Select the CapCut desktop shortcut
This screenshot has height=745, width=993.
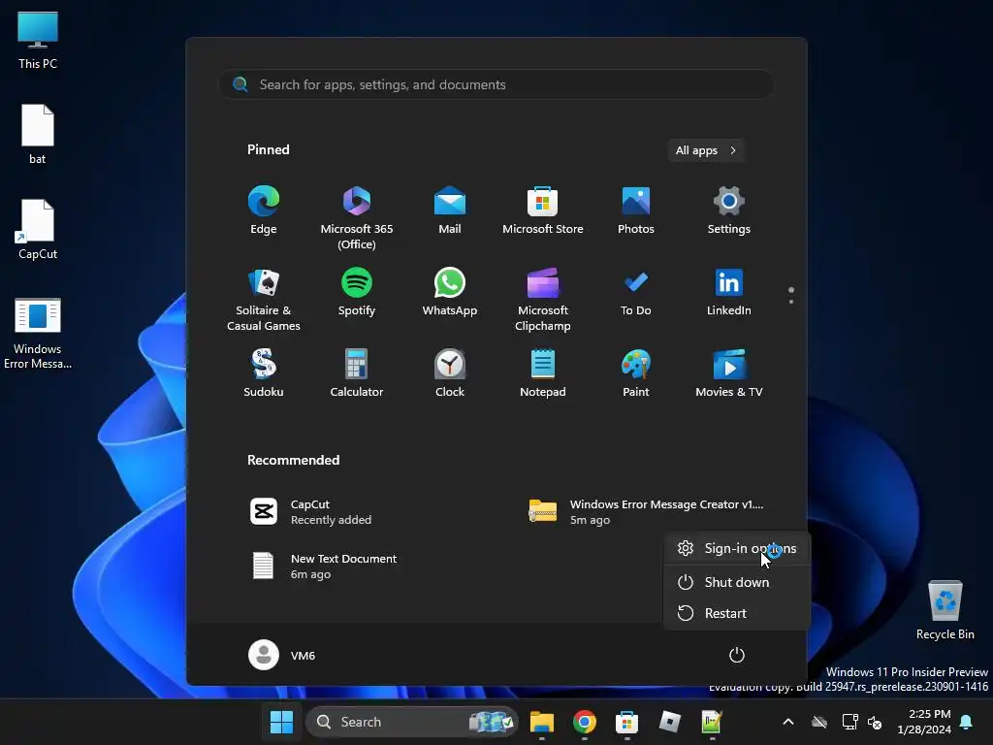(38, 229)
